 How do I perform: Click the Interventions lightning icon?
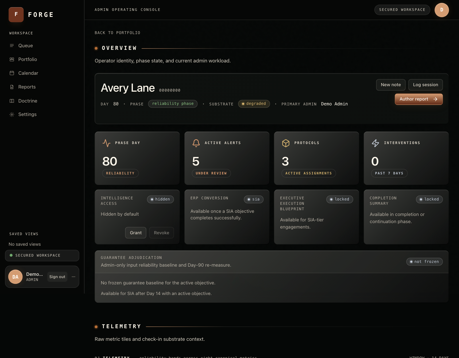[x=375, y=143]
